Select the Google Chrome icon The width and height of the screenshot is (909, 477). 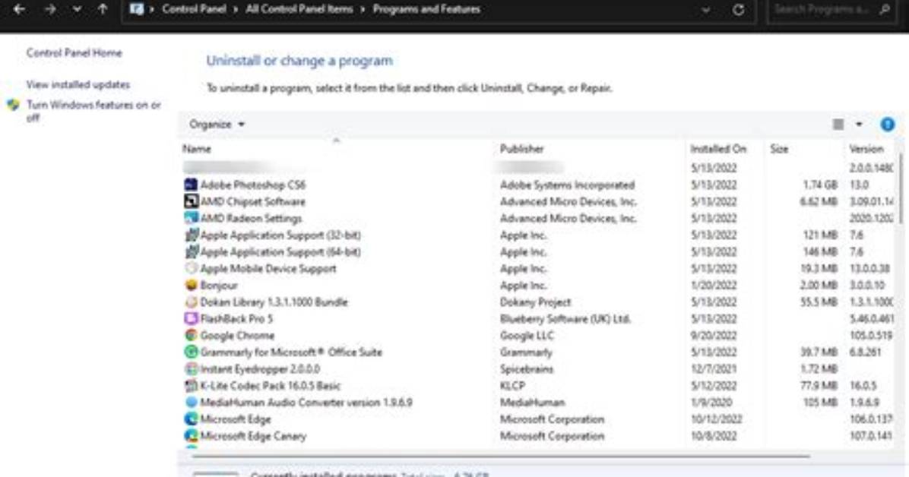(x=191, y=336)
